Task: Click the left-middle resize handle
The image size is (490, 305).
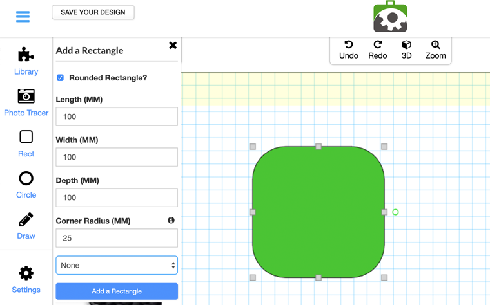Action: [x=253, y=212]
